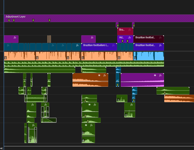Screen dimensions: 194x150
Task: Click the '1' channel badge on the light blue audio clip
Action: click(x=135, y=58)
